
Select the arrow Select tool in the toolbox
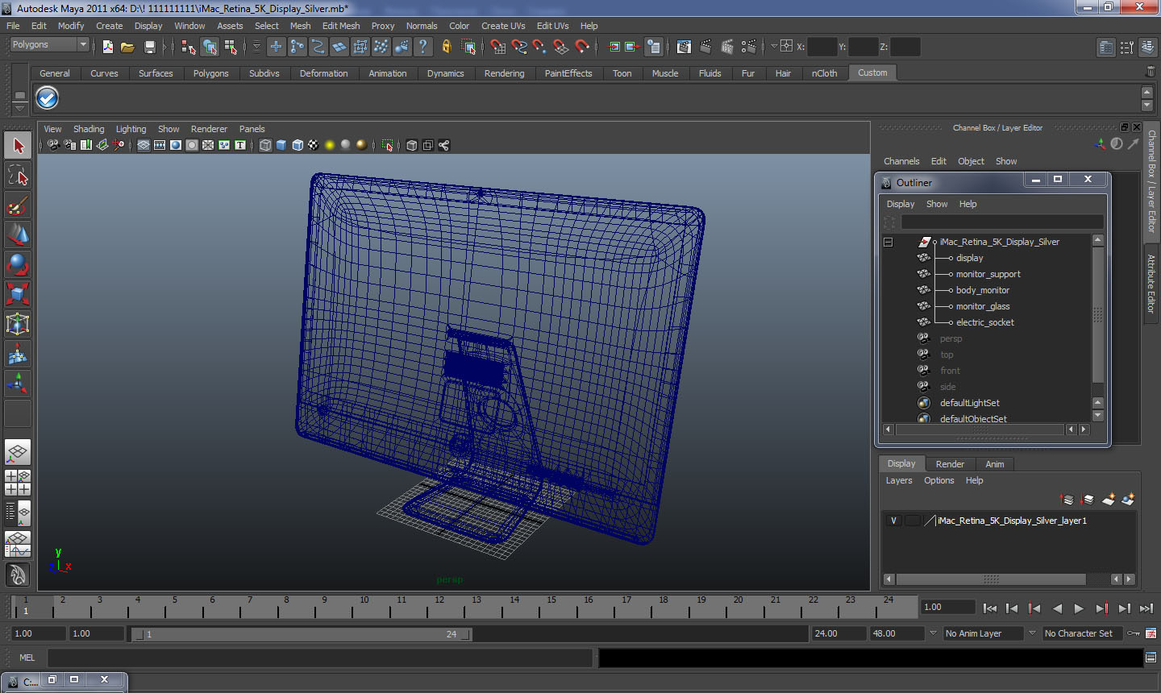tap(18, 146)
